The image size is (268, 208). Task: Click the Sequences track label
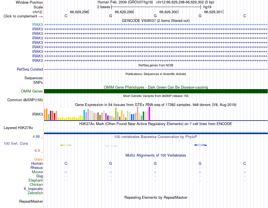tap(34, 78)
